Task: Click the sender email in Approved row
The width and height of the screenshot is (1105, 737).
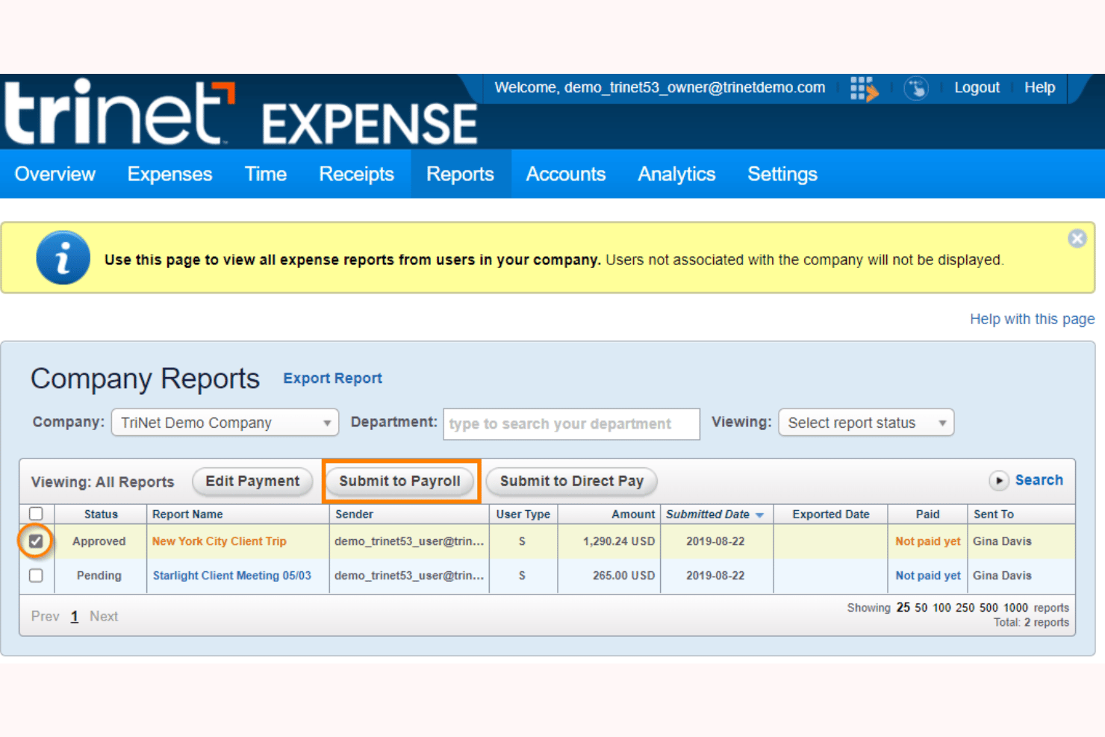Action: [x=409, y=541]
